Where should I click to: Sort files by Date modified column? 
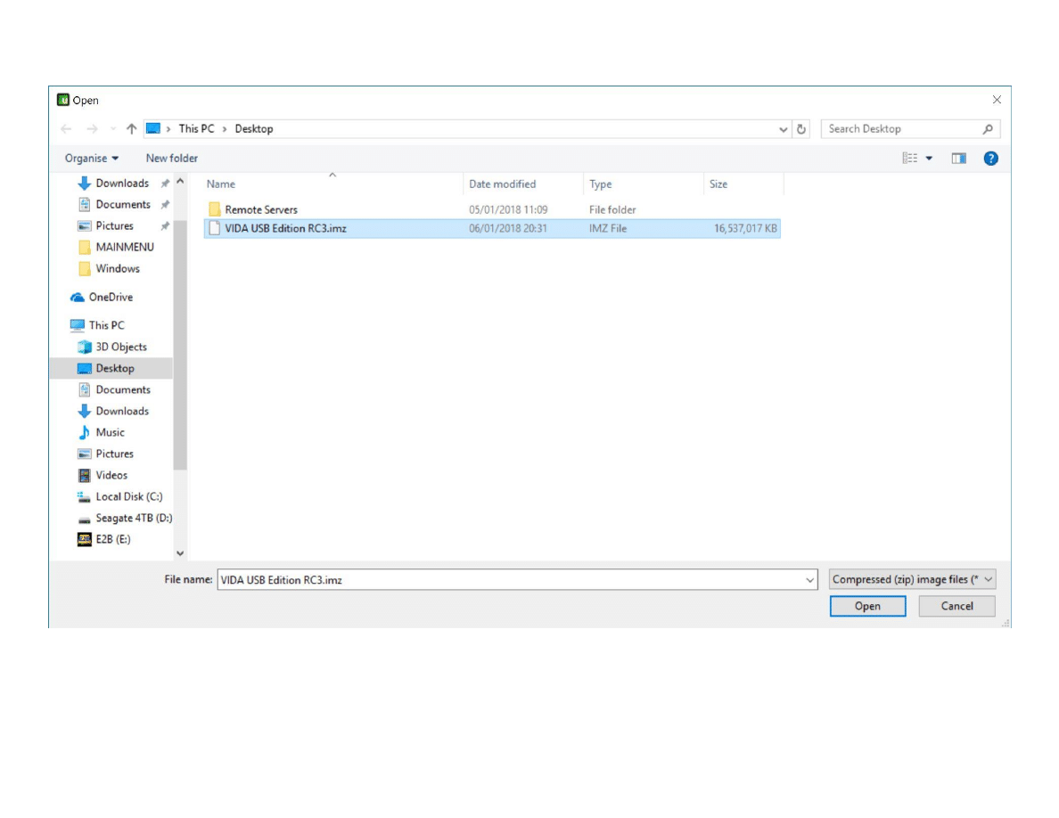coord(503,184)
